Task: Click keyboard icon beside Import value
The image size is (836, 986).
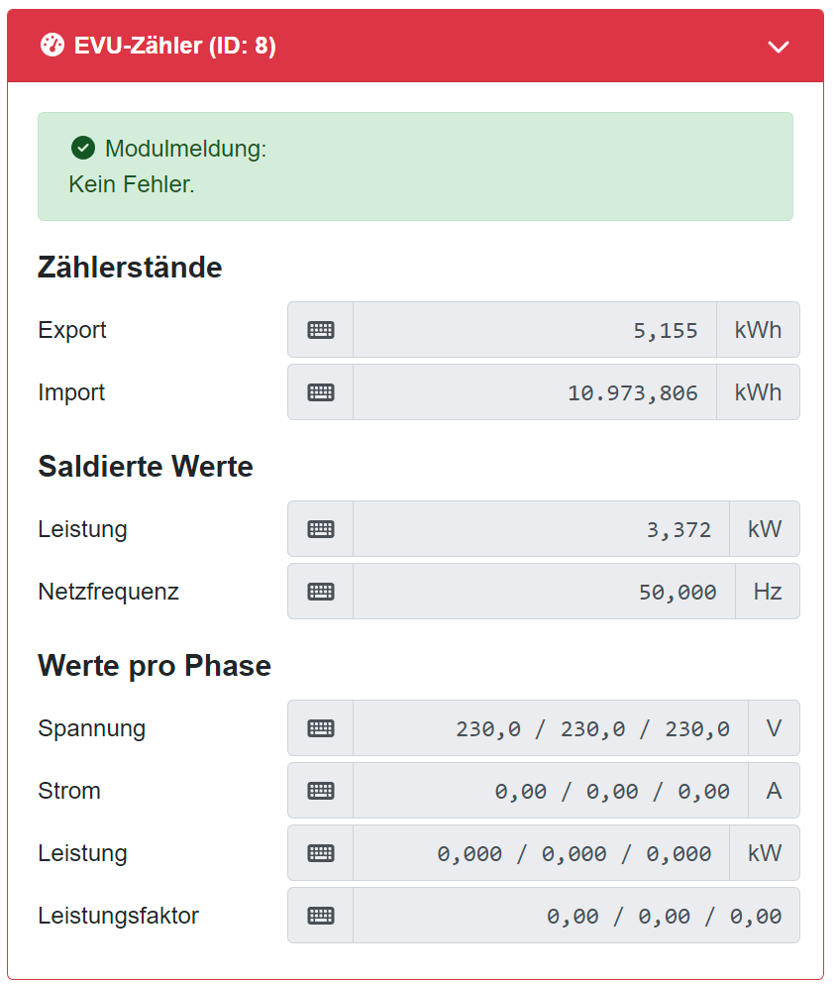Action: (321, 392)
